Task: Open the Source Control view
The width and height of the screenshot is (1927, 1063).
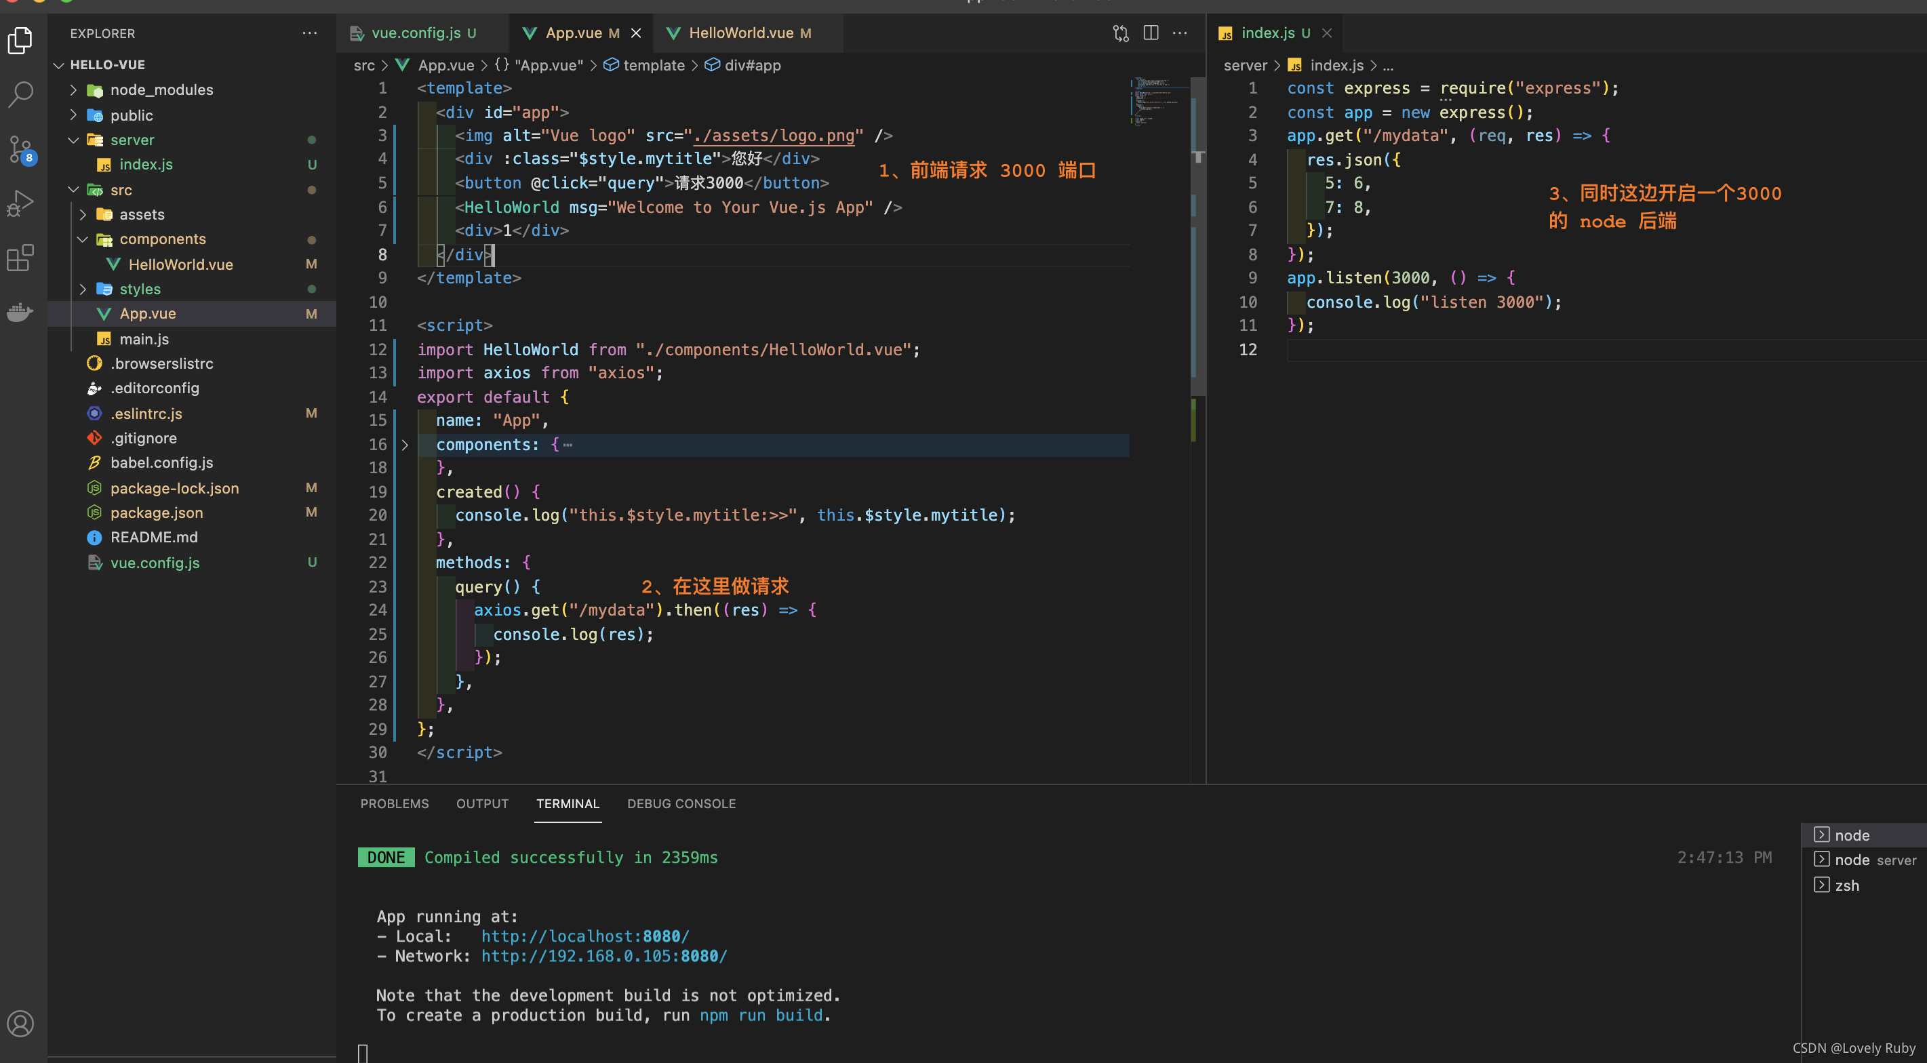Action: tap(20, 149)
